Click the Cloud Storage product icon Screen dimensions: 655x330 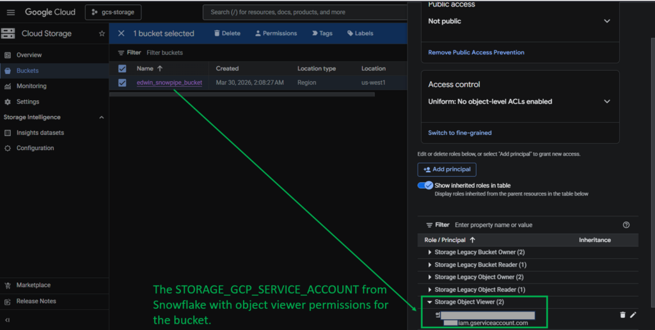pyautogui.click(x=8, y=33)
